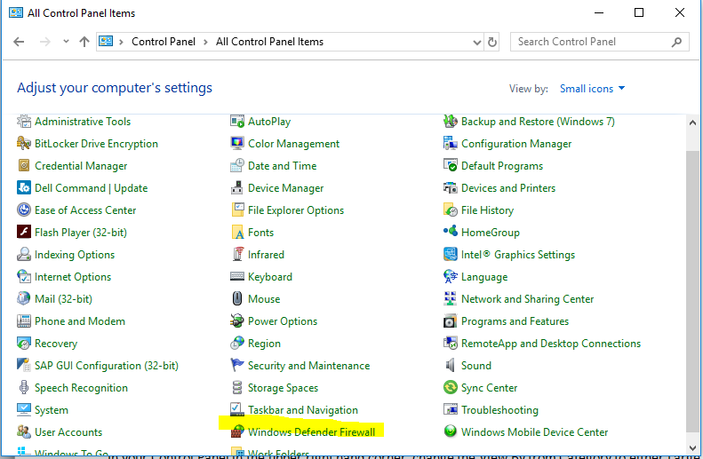Open the Fonts icon

point(237,233)
